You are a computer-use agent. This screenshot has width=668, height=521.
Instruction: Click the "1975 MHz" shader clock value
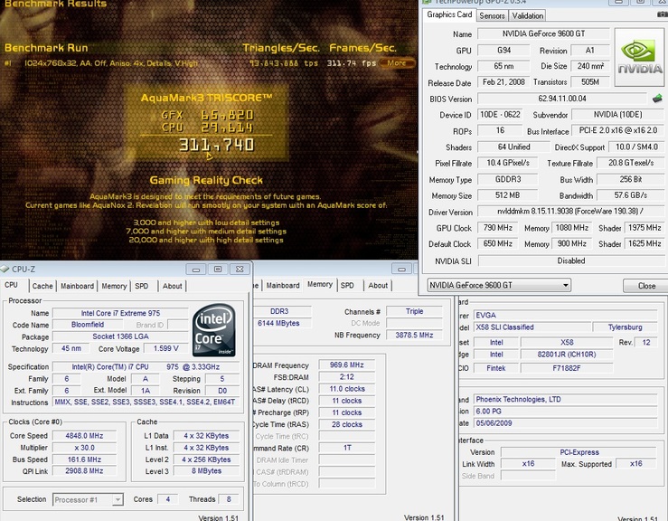pos(644,228)
